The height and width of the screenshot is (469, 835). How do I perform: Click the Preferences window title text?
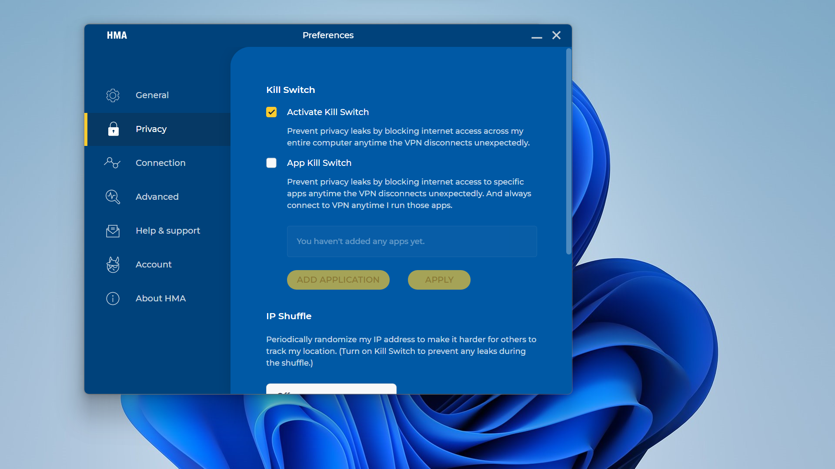tap(328, 35)
